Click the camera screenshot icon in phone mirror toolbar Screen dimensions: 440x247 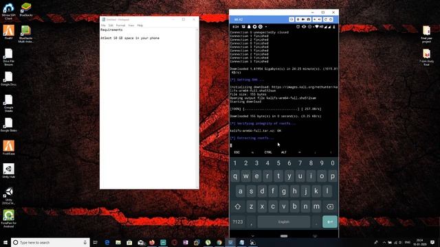[309, 19]
